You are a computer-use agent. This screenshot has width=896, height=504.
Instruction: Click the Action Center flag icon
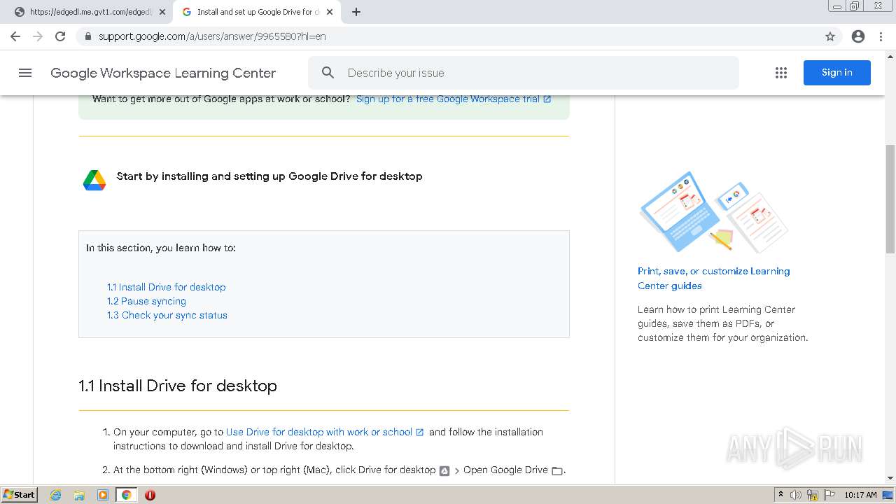[x=829, y=495]
